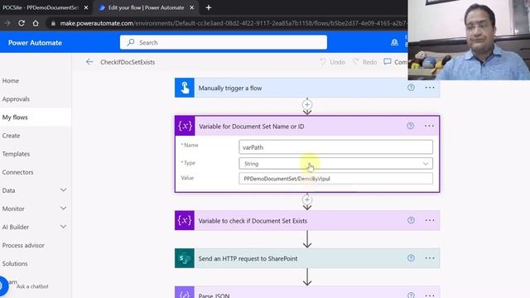Open more options for Variable for Document Set Name
The height and width of the screenshot is (298, 530).
point(429,126)
